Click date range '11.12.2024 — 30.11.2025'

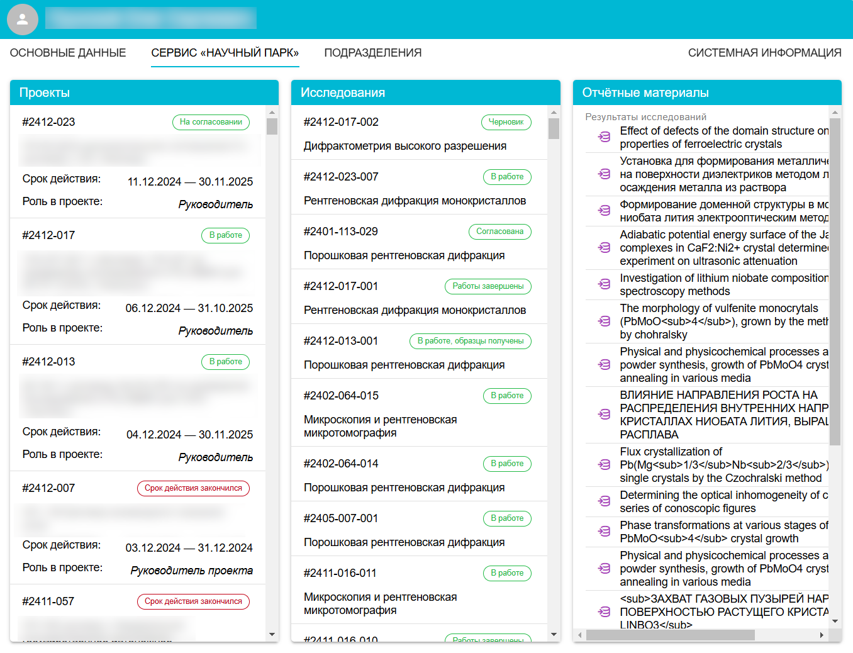pyautogui.click(x=190, y=182)
